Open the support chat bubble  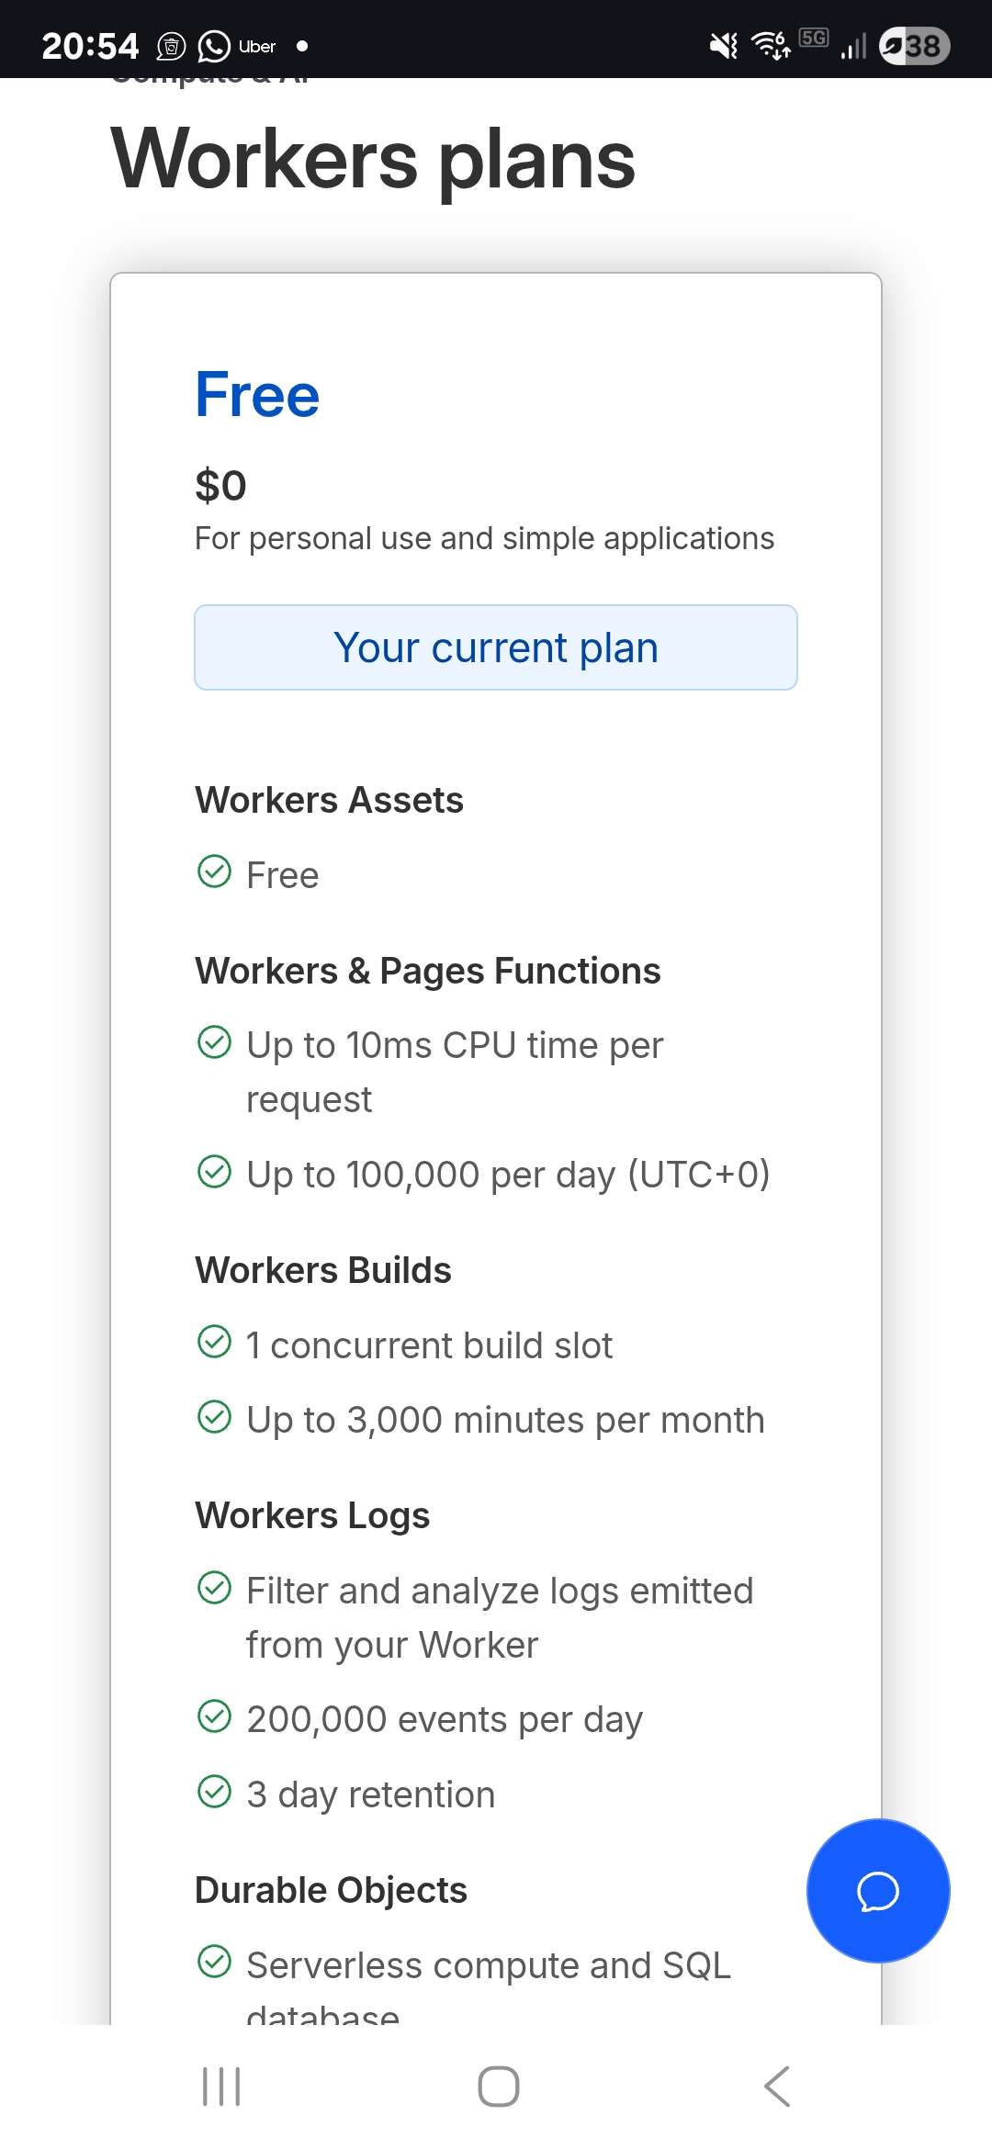pos(876,1892)
